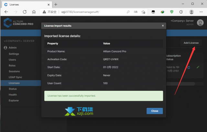Click the Activation Code value QRST-UVWX
Screen dimensions: 207x132
click(111, 59)
